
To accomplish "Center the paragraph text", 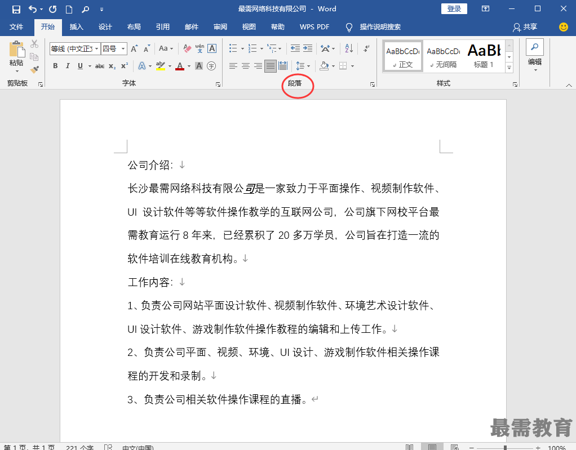I will (x=245, y=66).
